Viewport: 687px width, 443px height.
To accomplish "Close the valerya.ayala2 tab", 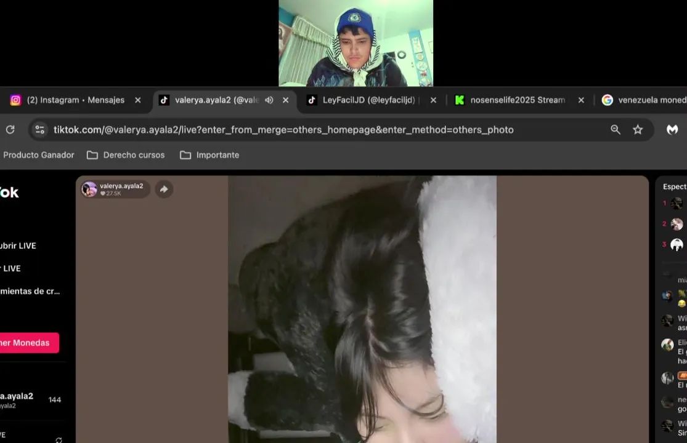I will tap(286, 100).
